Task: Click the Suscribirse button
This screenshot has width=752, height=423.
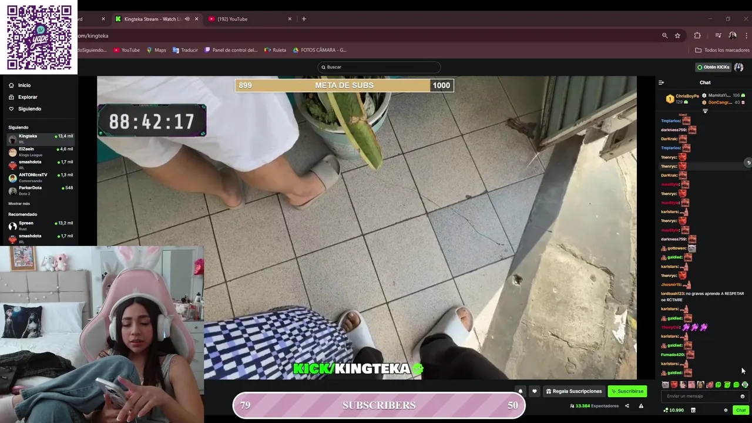Action: (627, 391)
